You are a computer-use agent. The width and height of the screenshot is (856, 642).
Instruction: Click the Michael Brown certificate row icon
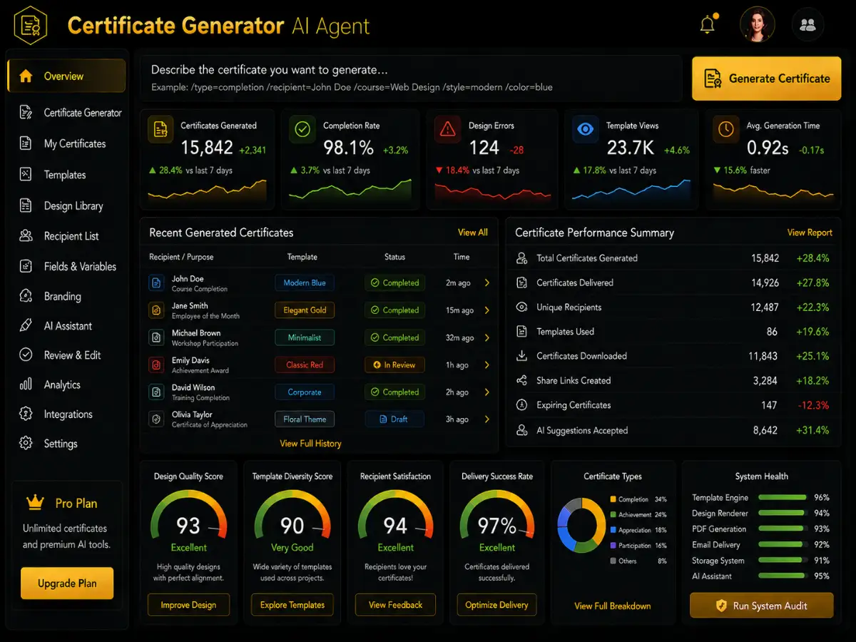click(x=156, y=337)
